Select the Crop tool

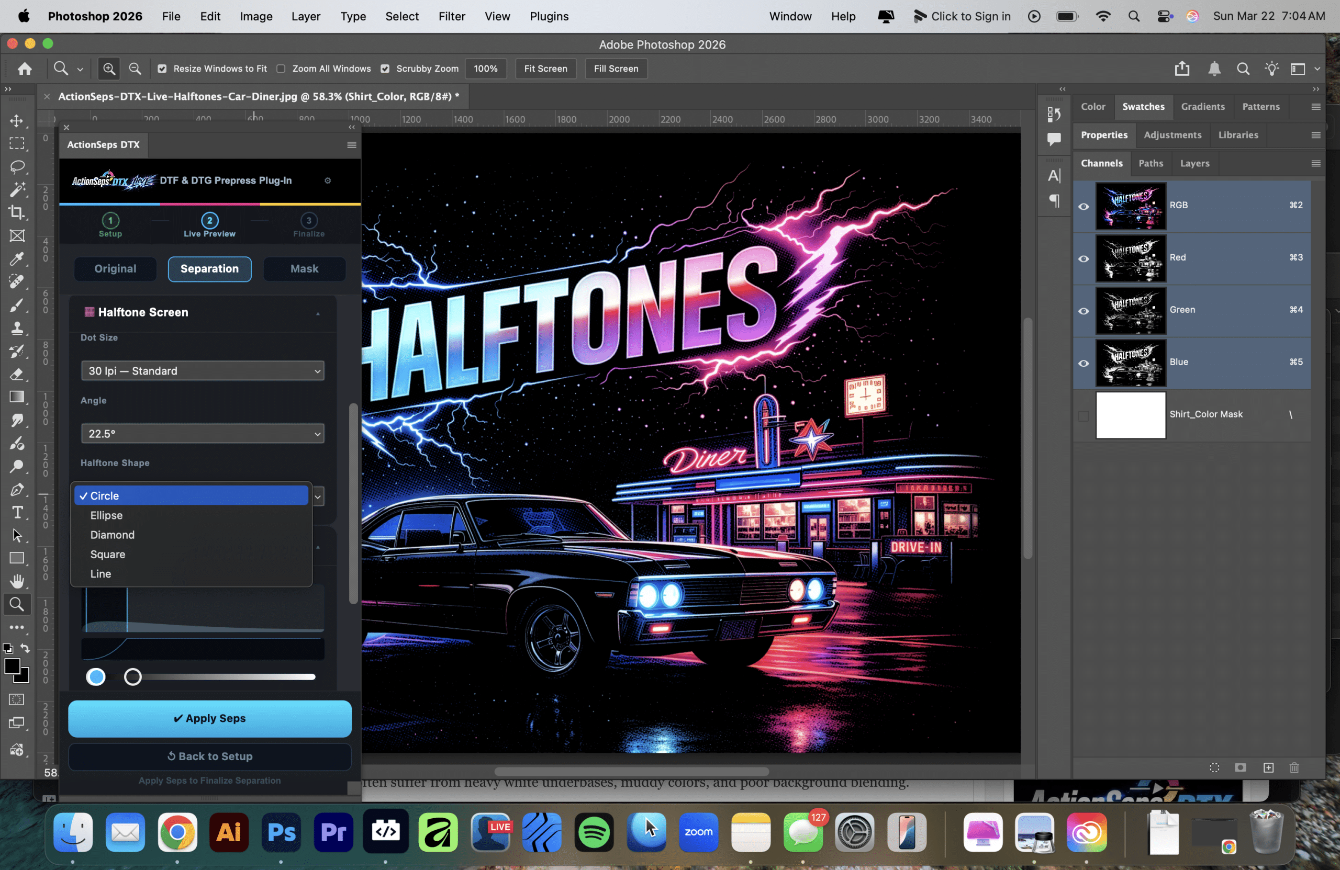17,212
